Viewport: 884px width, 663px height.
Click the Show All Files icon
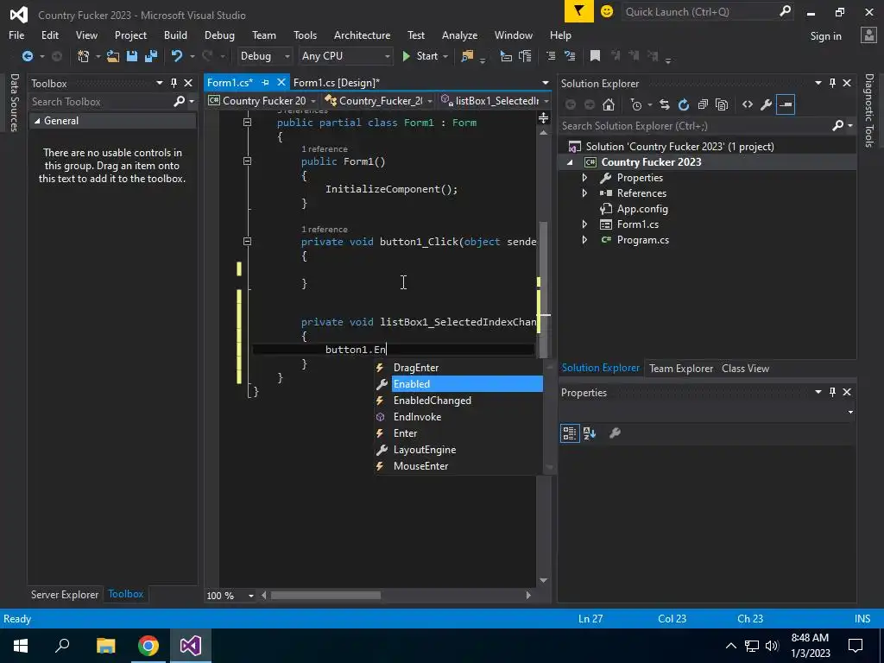[722, 104]
